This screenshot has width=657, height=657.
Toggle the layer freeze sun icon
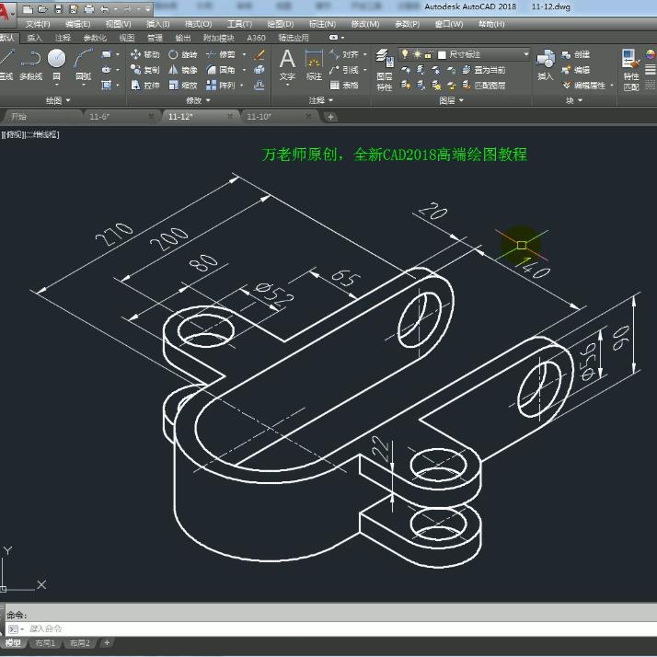tap(417, 54)
